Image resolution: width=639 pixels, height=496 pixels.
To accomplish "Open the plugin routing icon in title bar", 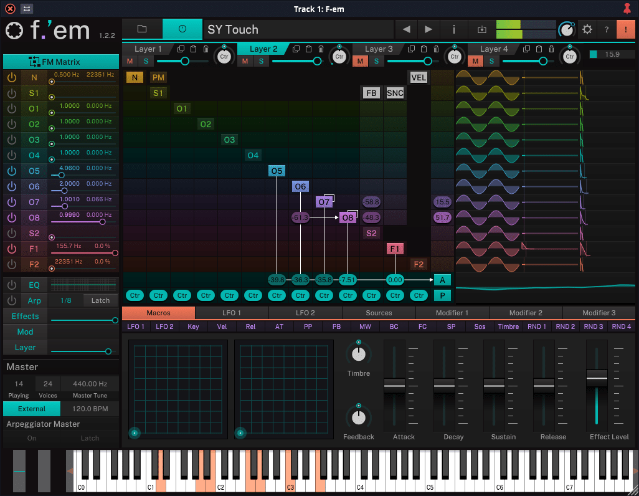I will 27,9.
